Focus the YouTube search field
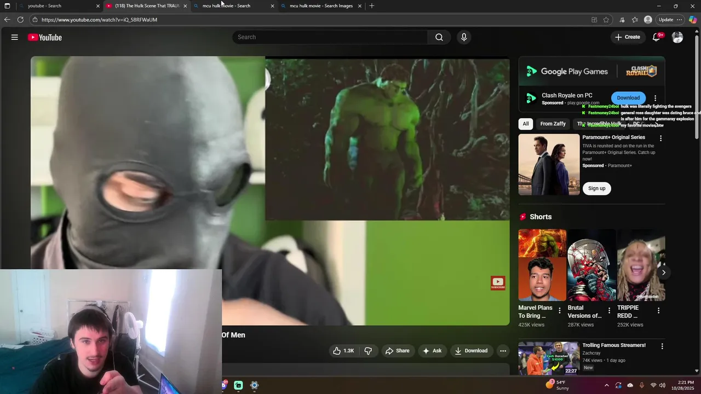Viewport: 701px width, 394px height. [x=330, y=37]
